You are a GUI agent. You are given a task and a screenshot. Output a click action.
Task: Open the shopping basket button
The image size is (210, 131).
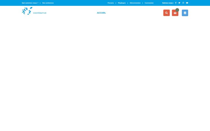pyautogui.click(x=175, y=13)
